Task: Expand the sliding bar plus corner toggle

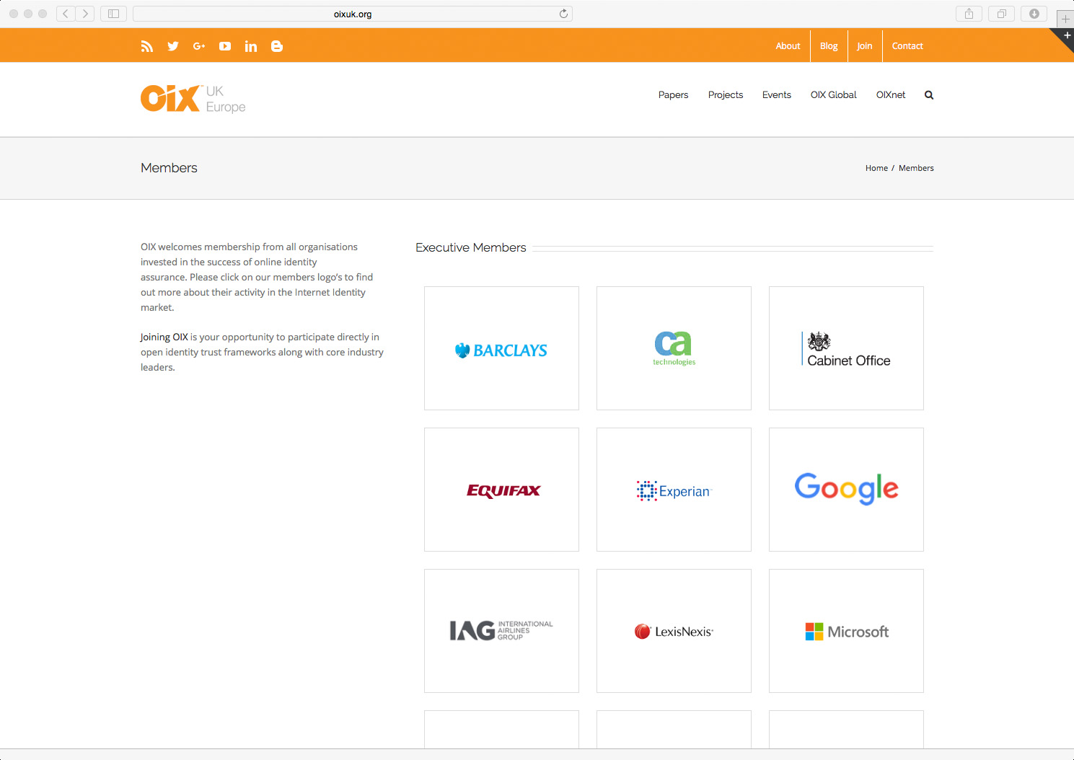Action: tap(1067, 35)
